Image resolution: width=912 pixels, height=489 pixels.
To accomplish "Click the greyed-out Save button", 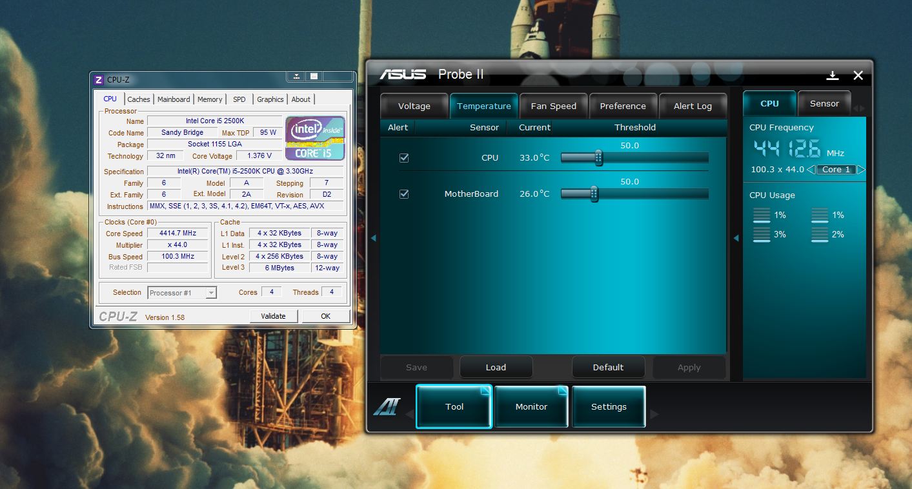I will click(x=416, y=367).
